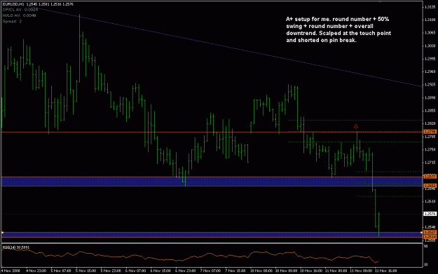The height and width of the screenshot is (274, 438).
Task: Click the '5 Nov 07:00' time axis label
Action: click(x=61, y=270)
